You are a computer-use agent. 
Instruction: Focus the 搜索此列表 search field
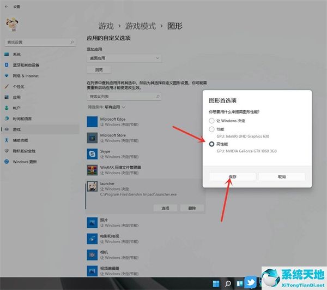pos(124,97)
